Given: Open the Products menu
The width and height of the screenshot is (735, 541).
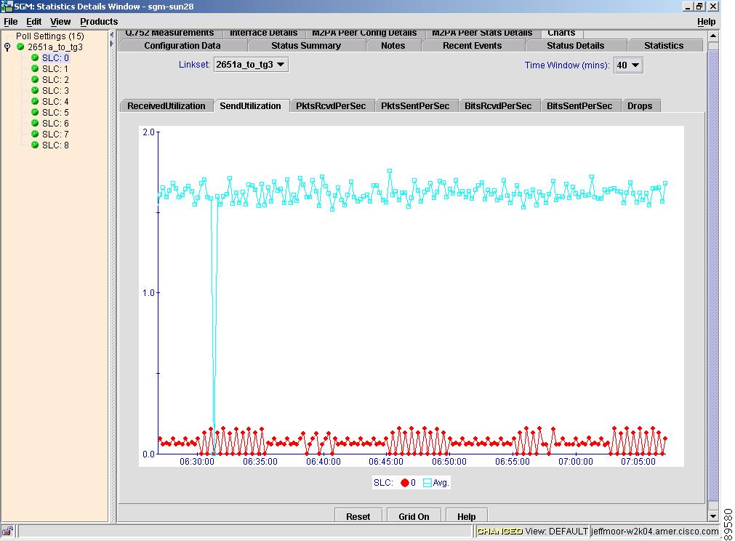Looking at the screenshot, I should click(x=99, y=22).
